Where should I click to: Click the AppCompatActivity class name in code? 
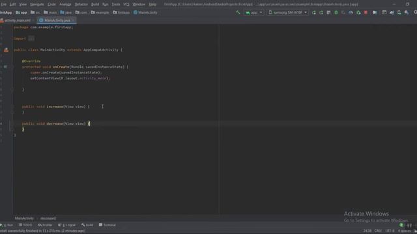tap(101, 50)
